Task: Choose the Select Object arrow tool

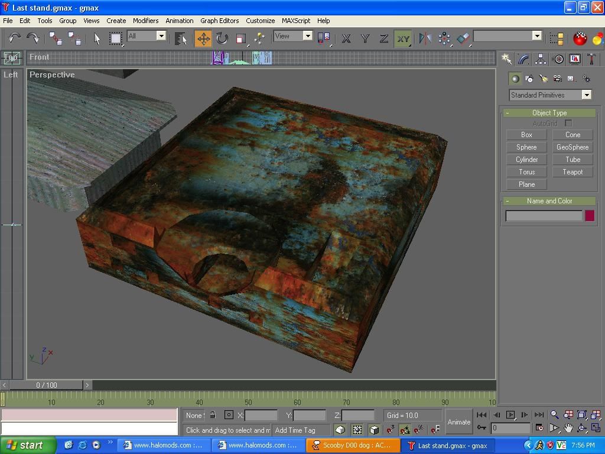Action: pyautogui.click(x=97, y=38)
